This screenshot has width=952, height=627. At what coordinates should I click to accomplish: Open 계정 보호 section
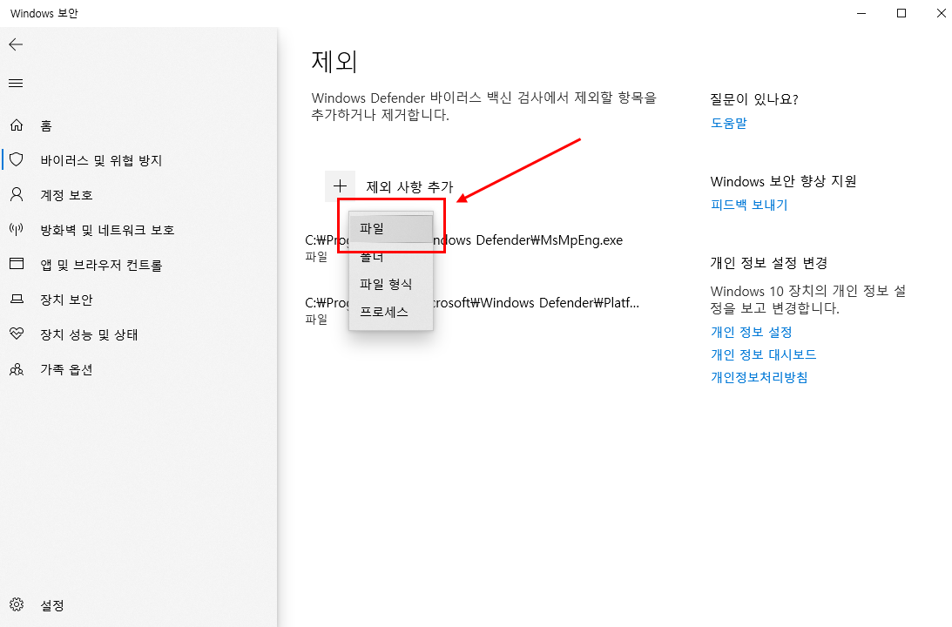point(66,195)
